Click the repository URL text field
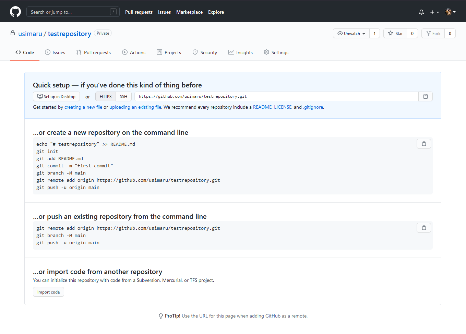Screen dimensions: 466x334 (x=276, y=96)
